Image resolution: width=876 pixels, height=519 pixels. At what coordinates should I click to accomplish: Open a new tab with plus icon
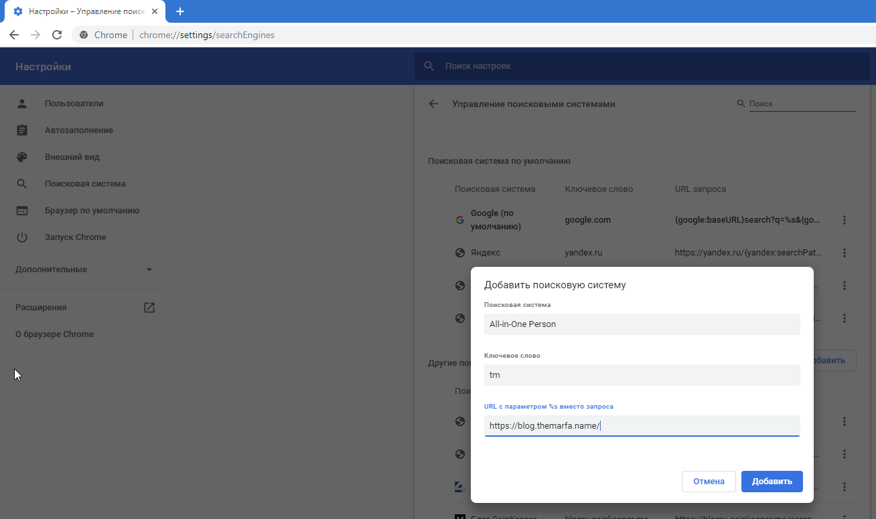click(179, 11)
